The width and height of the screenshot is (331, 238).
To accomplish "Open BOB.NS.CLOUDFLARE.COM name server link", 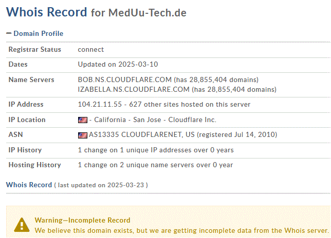I will coord(124,80).
